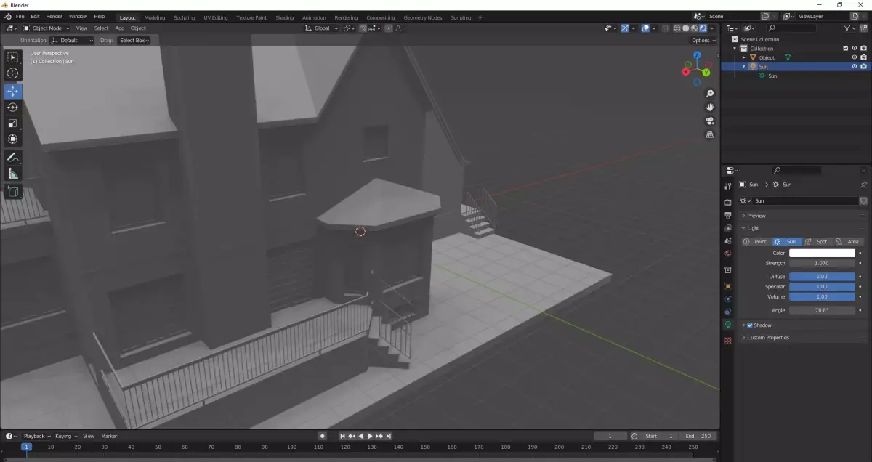The width and height of the screenshot is (872, 462).
Task: Open the Tool properties tab
Action: 728,186
